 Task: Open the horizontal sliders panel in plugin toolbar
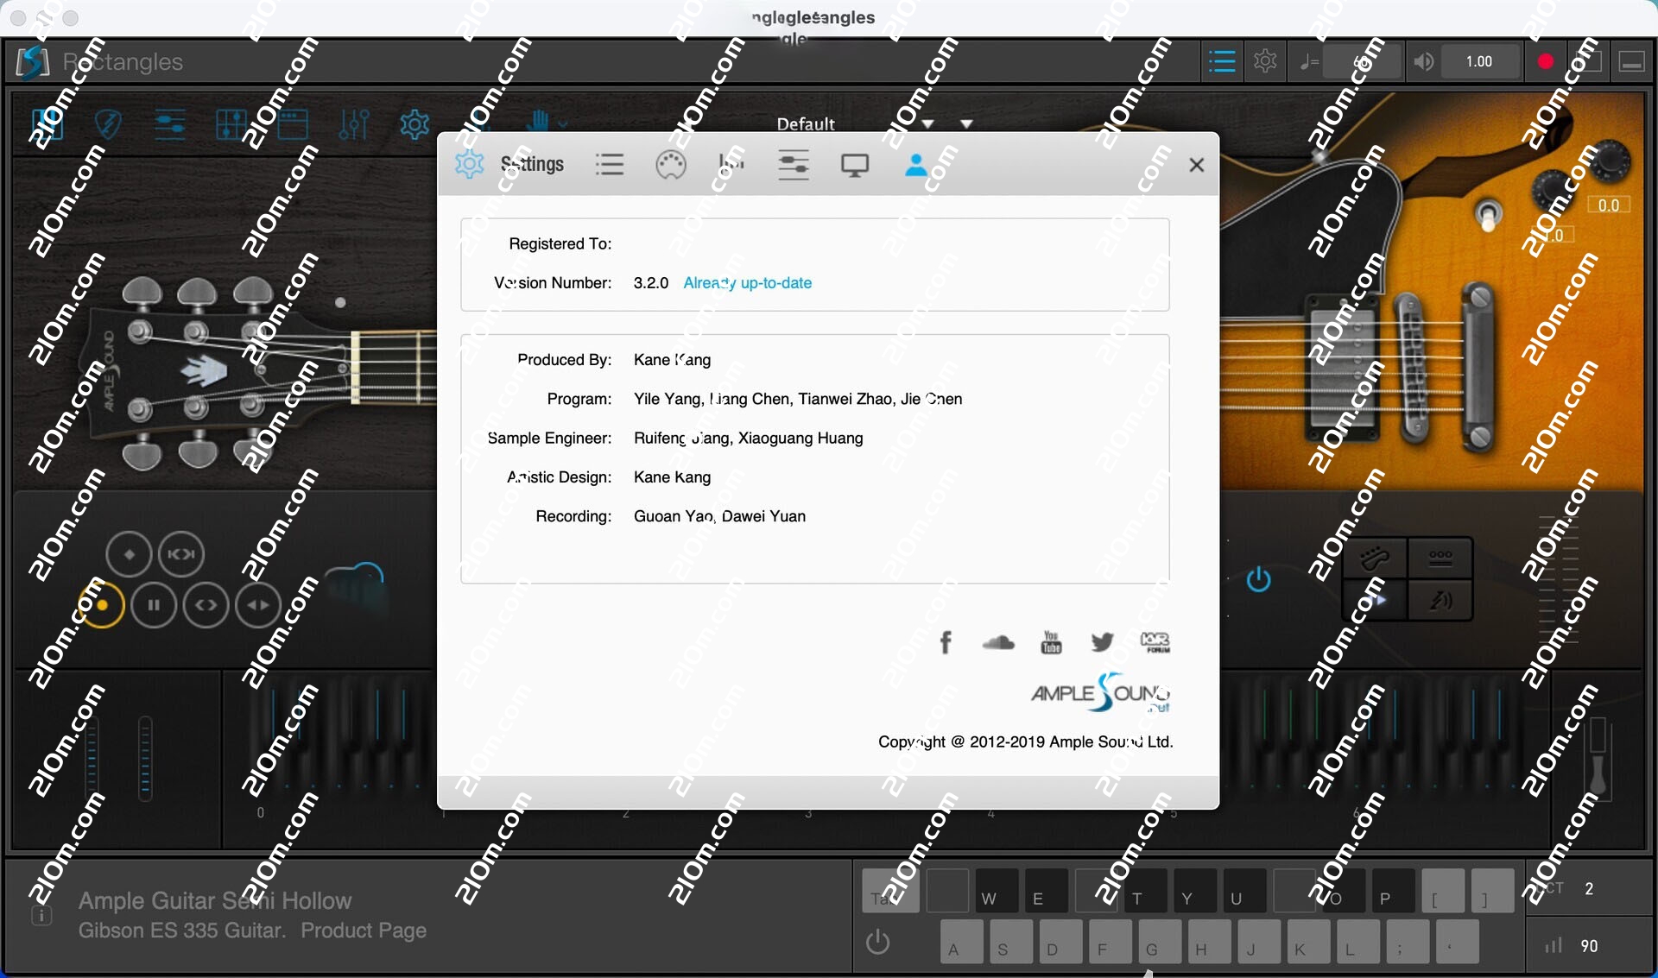pos(169,125)
